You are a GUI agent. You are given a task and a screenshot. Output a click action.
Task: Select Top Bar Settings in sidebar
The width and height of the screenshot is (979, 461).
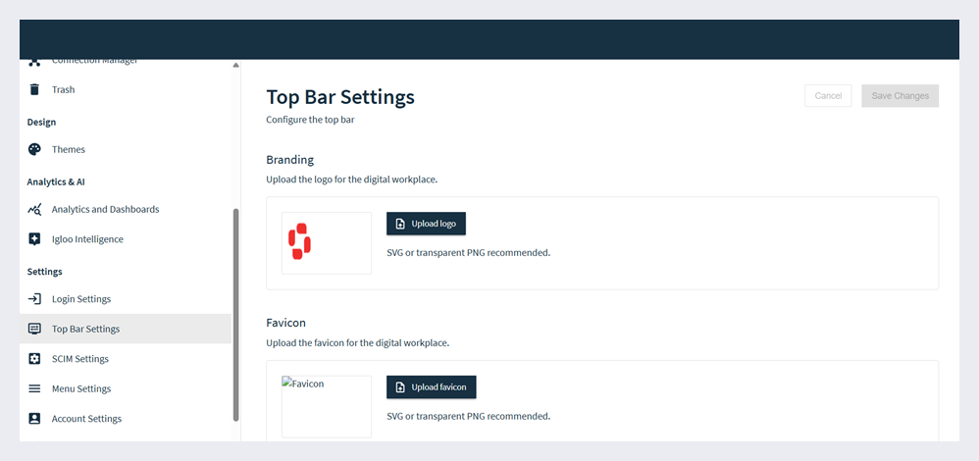click(x=125, y=329)
